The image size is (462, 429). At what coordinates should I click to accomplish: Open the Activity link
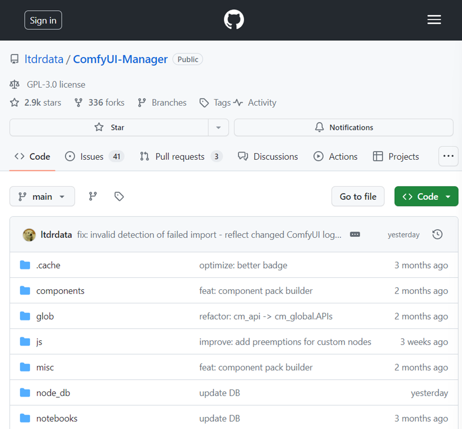click(262, 103)
